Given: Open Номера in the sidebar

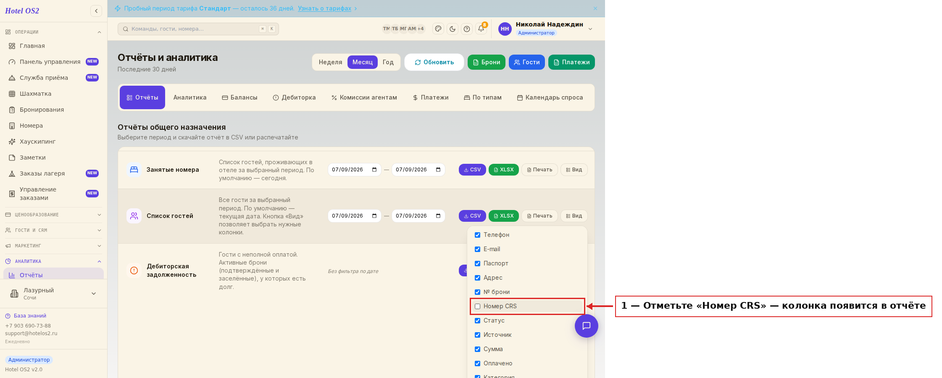Looking at the screenshot, I should tap(54, 126).
